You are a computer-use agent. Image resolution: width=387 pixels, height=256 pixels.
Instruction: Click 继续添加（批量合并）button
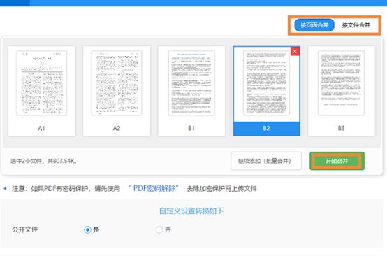click(266, 161)
